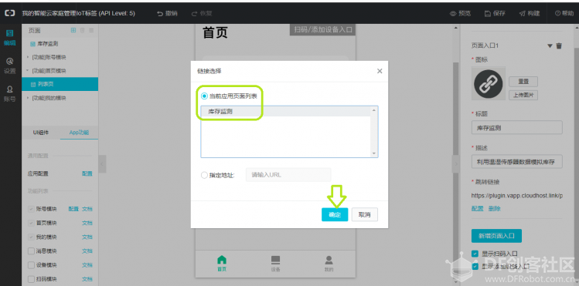
Task: Toggle the 显示扫码入口 checkbox
Action: click(x=475, y=254)
